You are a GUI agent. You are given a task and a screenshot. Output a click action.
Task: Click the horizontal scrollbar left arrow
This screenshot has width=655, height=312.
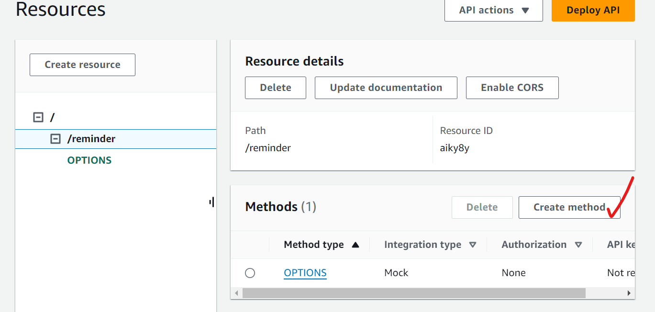coord(236,293)
